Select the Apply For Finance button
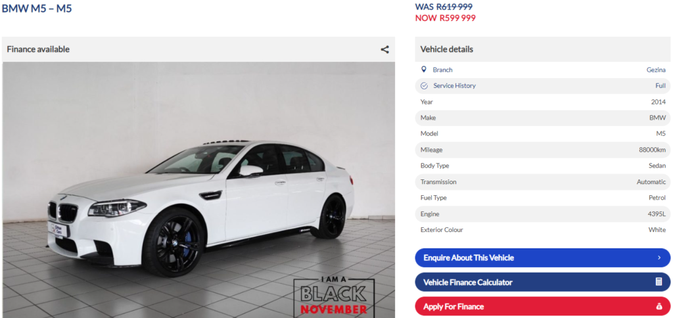673x318 pixels. coord(542,306)
